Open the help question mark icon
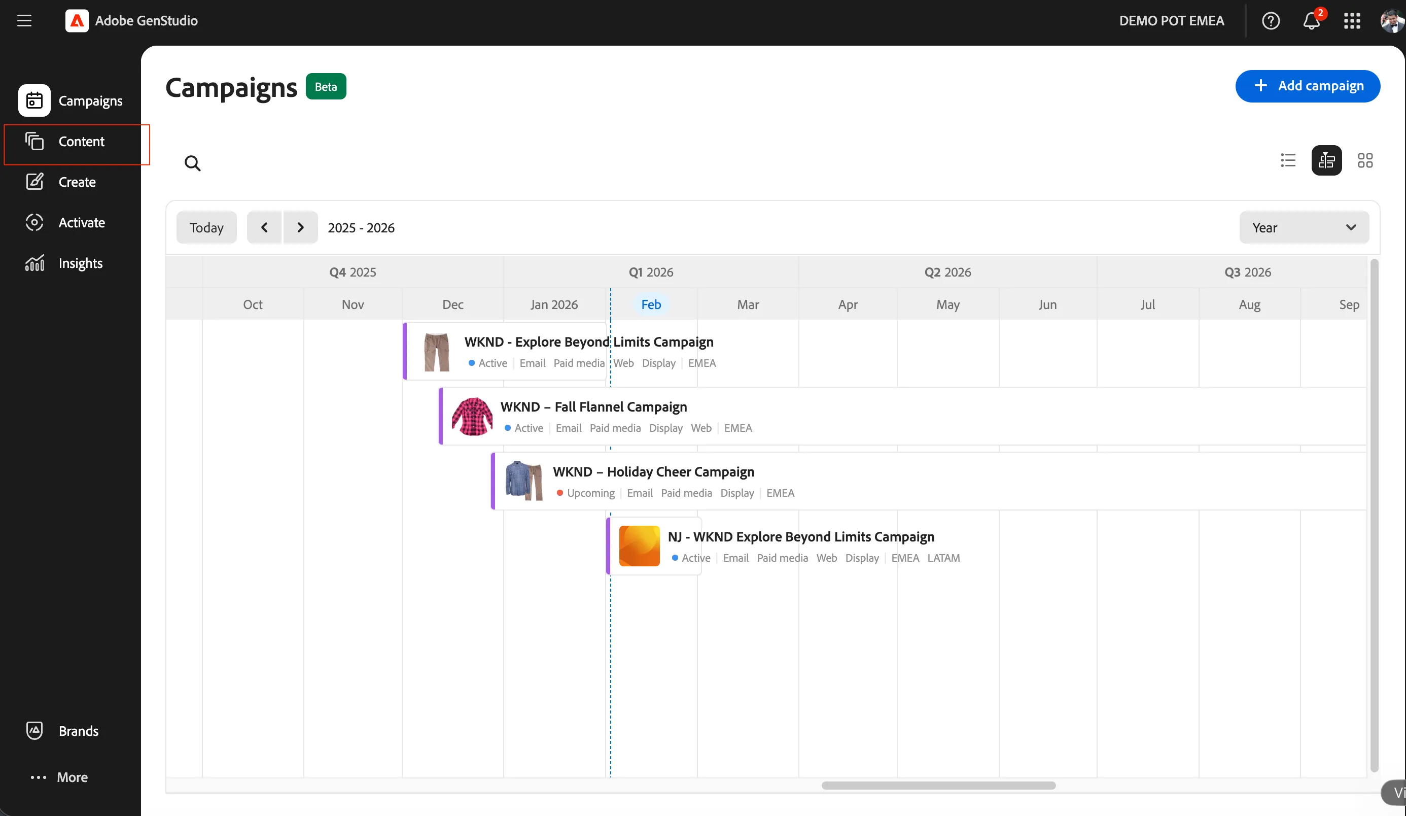 1271,21
